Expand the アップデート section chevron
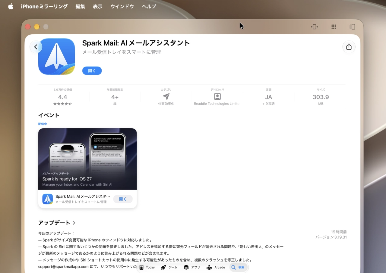This screenshot has width=386, height=273. coord(74,223)
